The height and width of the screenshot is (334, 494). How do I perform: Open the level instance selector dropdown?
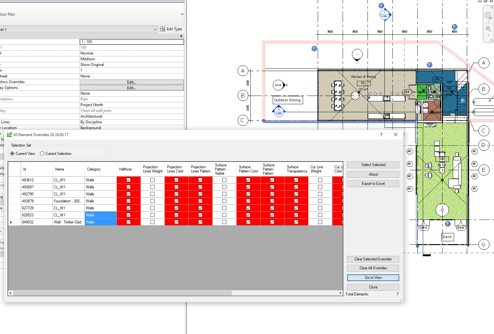click(x=155, y=29)
